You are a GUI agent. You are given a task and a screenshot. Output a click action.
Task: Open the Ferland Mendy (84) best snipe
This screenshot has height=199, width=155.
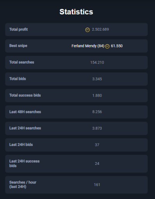tap(88, 46)
